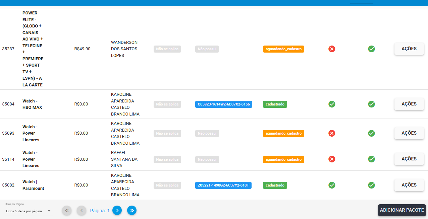Select the POWER ELITE package name

pos(33,49)
